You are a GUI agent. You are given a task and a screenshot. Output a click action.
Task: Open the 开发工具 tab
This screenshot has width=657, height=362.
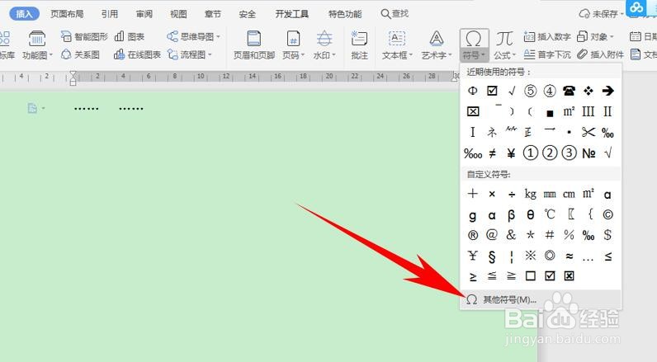pyautogui.click(x=292, y=14)
